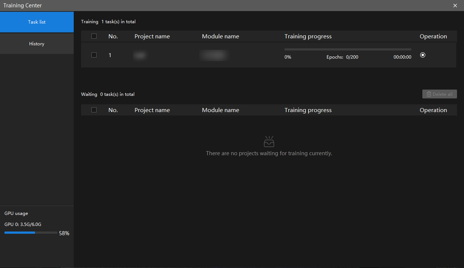Click Module name header in Waiting table
Viewport: 464px width, 268px height.
tap(220, 110)
